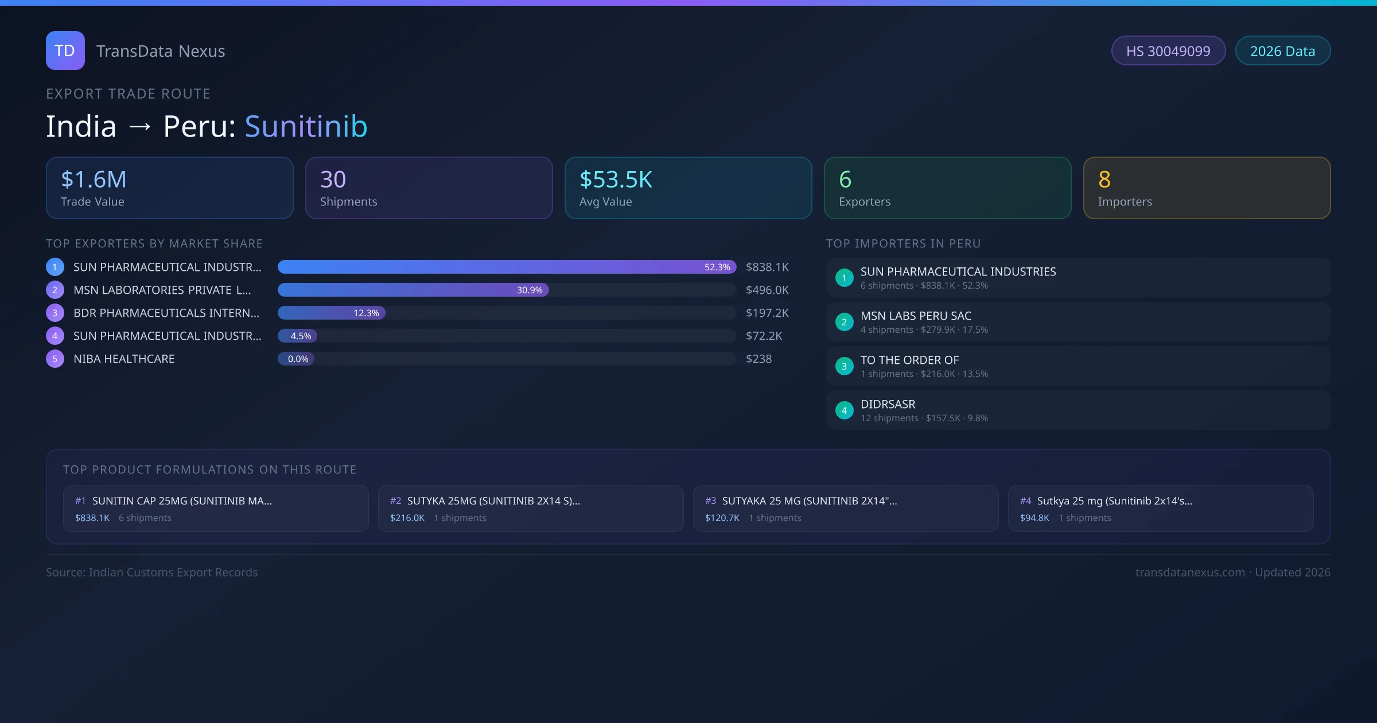This screenshot has width=1377, height=723.
Task: Click rank 3 badge beside BDR Pharmaceuticals
Action: click(55, 313)
